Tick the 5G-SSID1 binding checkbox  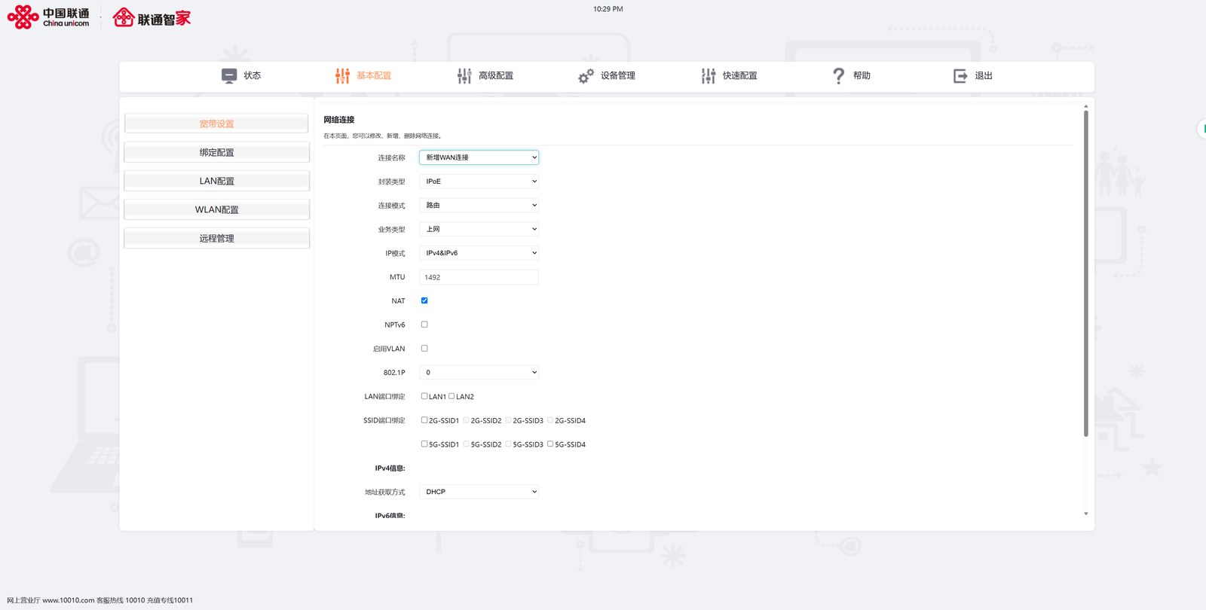(424, 444)
